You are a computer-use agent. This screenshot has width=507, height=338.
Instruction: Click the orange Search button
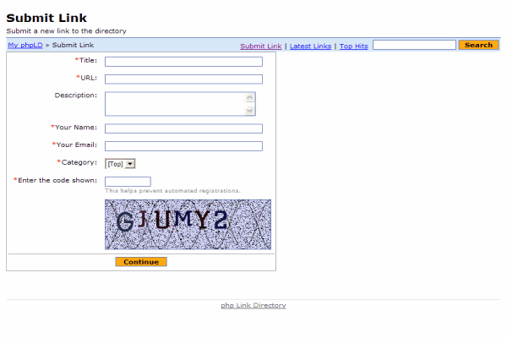(x=478, y=45)
